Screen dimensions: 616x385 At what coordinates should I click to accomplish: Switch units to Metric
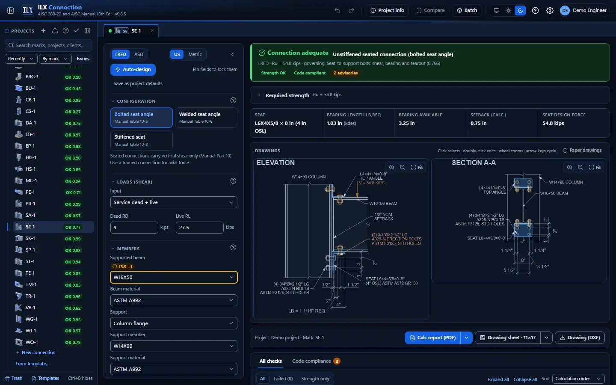point(195,54)
